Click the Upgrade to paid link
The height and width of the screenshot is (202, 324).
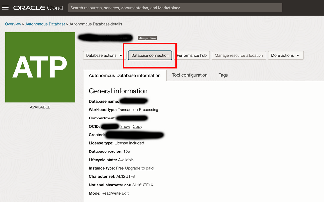click(139, 168)
